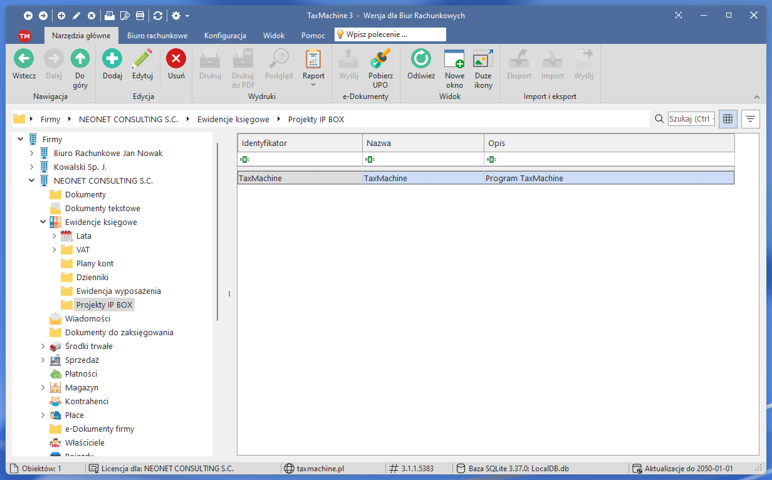Switch to Duże ikony view
This screenshot has width=772, height=480.
pyautogui.click(x=483, y=60)
